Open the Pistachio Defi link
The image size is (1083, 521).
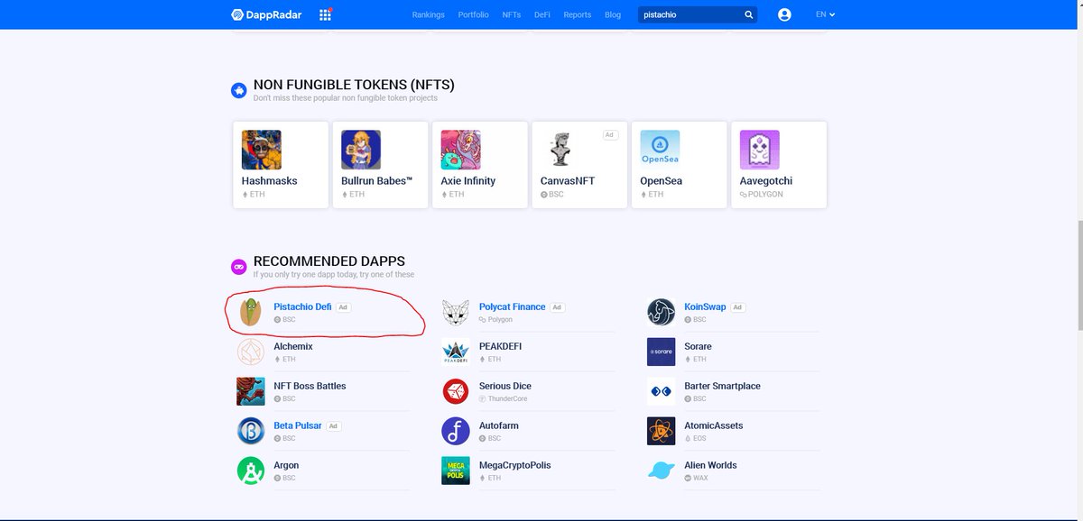[302, 306]
